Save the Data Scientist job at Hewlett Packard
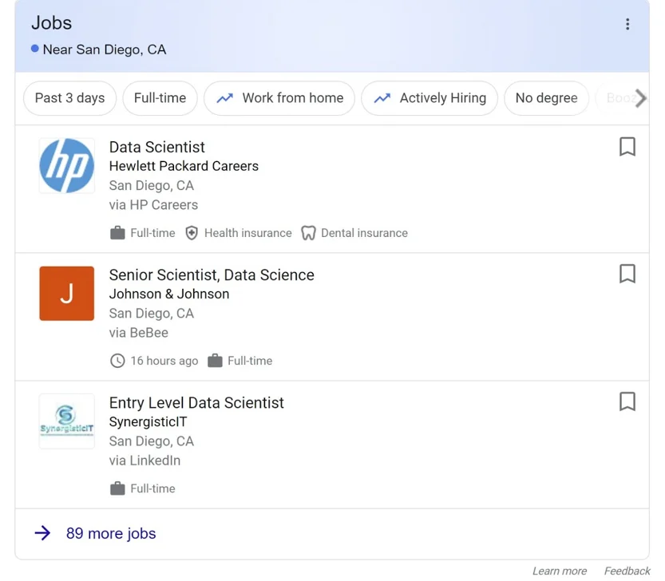This screenshot has height=581, width=665. [x=627, y=147]
